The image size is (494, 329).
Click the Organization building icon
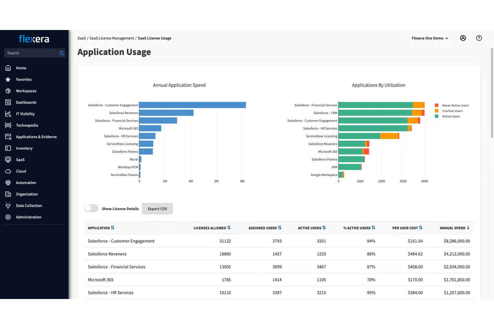pyautogui.click(x=8, y=194)
